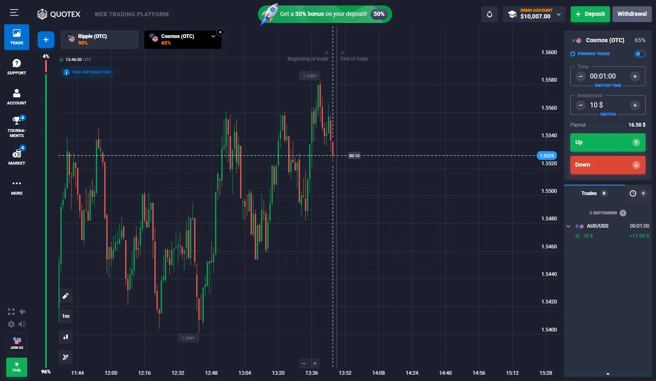Open the settings gear
Screen dimensions: 656x381
click(11, 324)
